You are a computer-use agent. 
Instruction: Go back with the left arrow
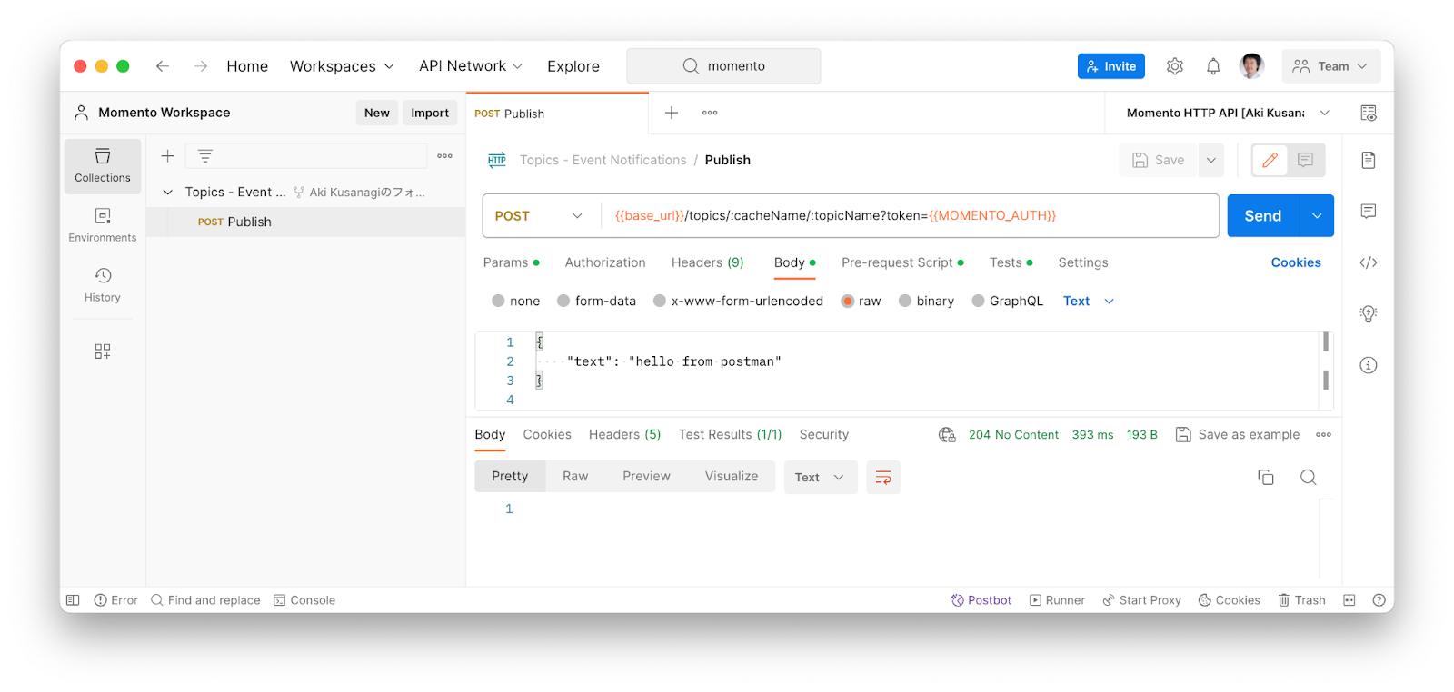click(x=163, y=66)
